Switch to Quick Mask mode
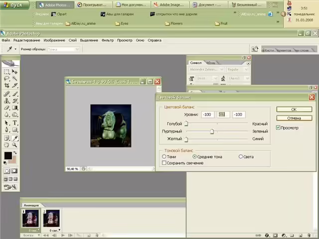The image size is (319, 239). pos(14,171)
